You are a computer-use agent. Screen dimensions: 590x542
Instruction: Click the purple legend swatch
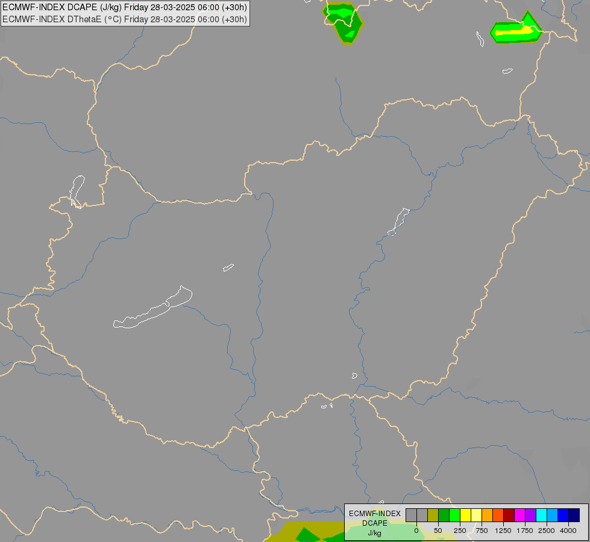(531, 515)
